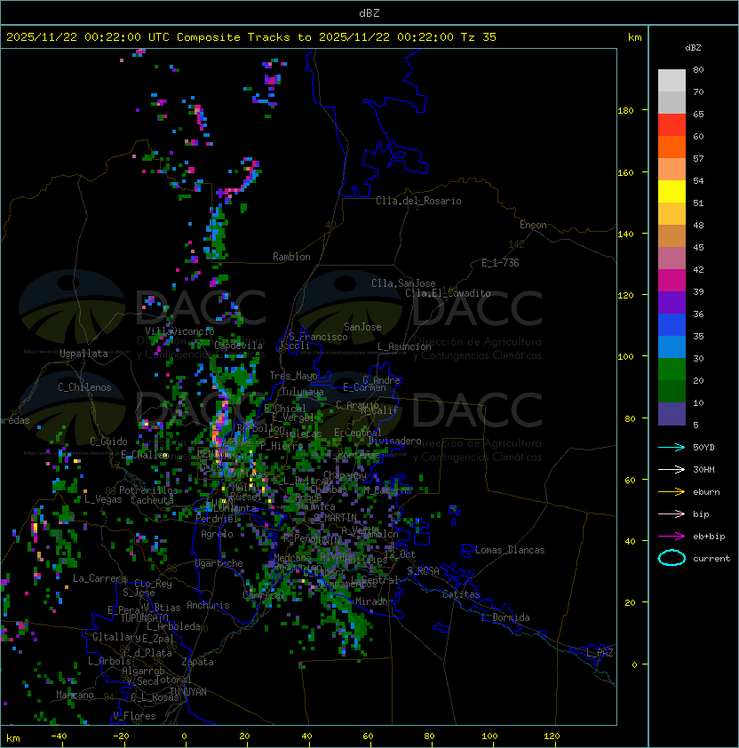This screenshot has width=739, height=748.
Task: Click the yellow eburn arrow legend icon
Action: 671,492
